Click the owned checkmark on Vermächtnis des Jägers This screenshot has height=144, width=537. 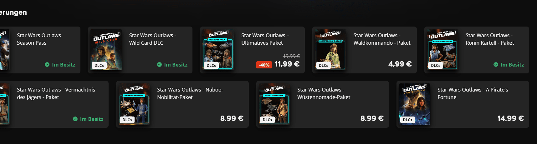75,119
